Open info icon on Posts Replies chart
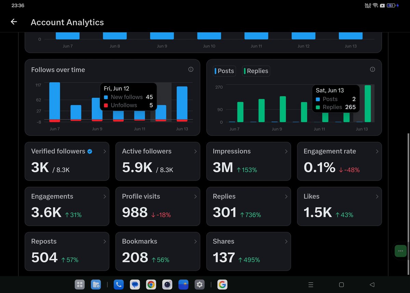This screenshot has width=410, height=293. point(372,69)
